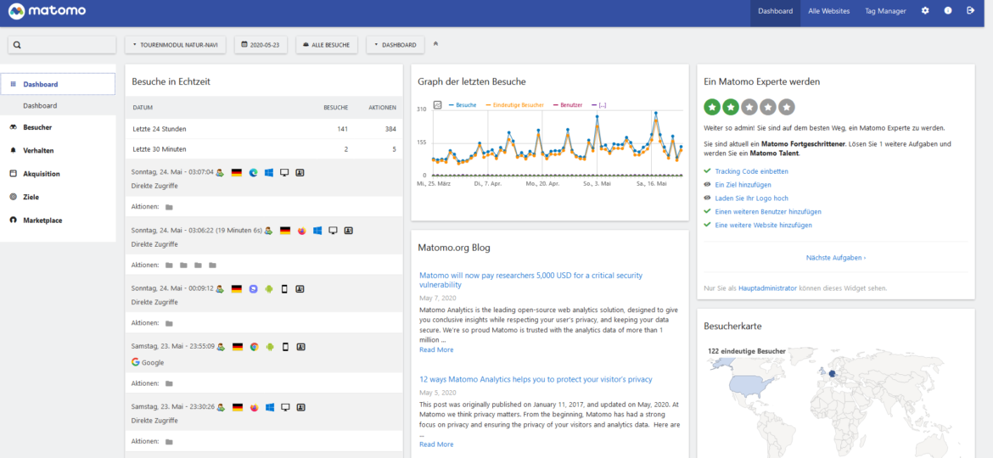Image resolution: width=993 pixels, height=458 pixels.
Task: Click the Matomo logo
Action: pos(48,11)
